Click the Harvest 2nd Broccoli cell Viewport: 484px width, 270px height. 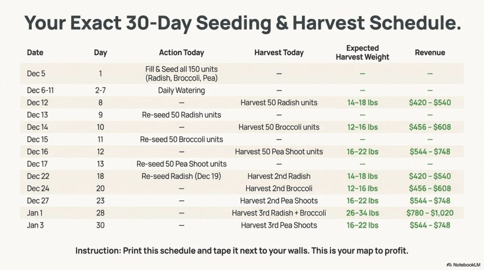[279, 189]
